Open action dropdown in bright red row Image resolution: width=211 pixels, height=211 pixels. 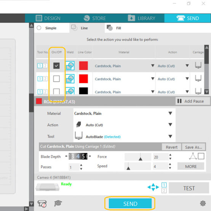(187, 78)
